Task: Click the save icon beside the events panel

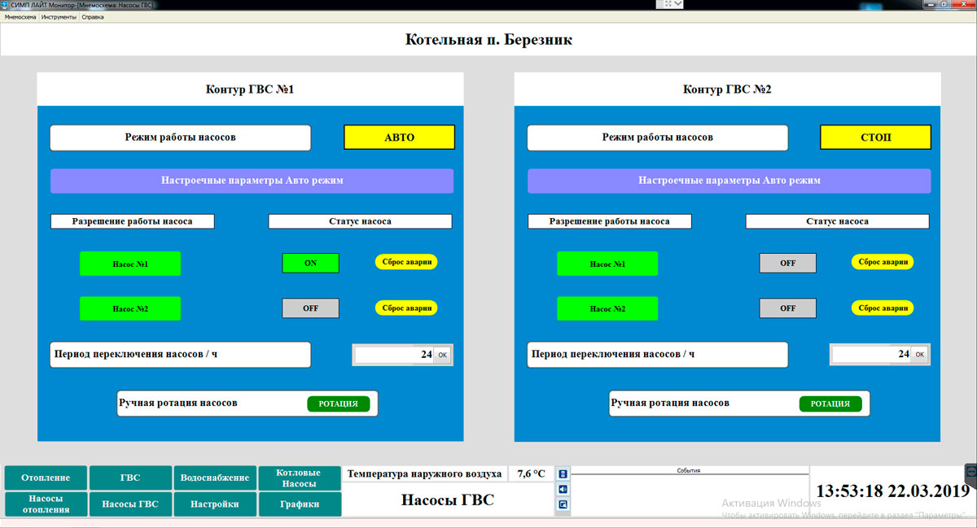Action: click(563, 473)
